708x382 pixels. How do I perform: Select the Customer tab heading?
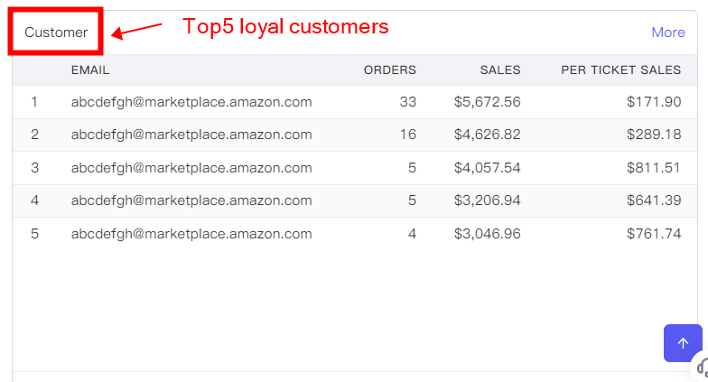tap(56, 33)
